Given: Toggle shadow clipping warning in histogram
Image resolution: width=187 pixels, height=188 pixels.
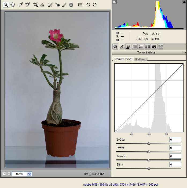Looking at the screenshot, I should tap(114, 2).
